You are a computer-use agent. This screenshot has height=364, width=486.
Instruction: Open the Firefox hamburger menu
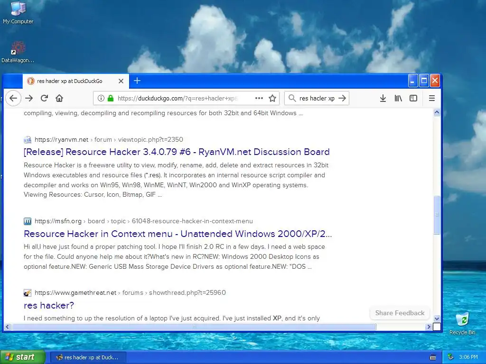coord(432,98)
